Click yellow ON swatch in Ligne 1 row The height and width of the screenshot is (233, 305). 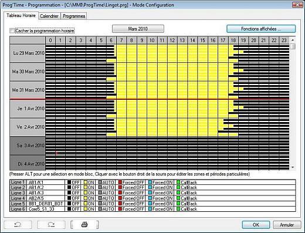pyautogui.click(x=86, y=183)
